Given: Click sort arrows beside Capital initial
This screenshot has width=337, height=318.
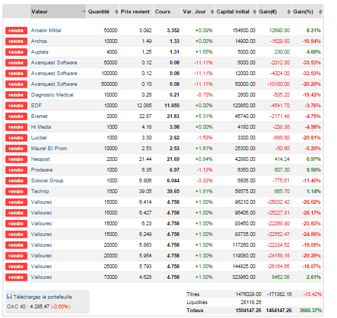Looking at the screenshot, I should pyautogui.click(x=254, y=12).
